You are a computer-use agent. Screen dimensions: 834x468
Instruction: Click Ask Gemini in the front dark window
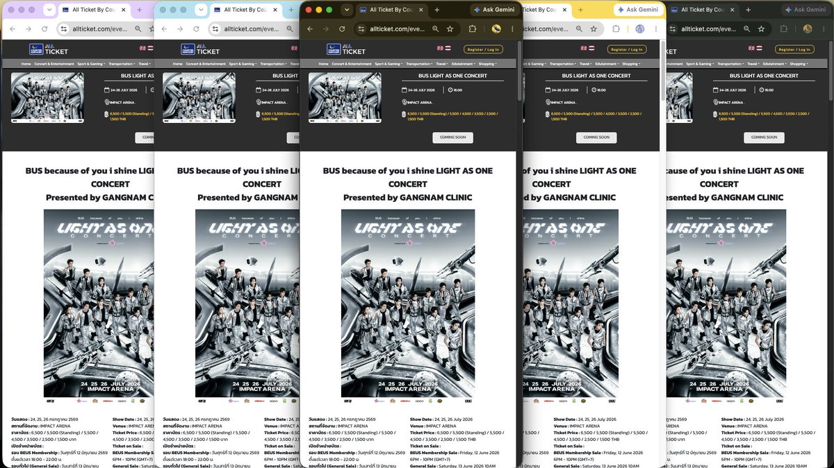496,10
